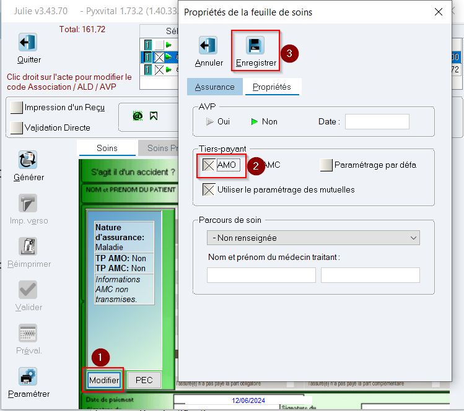Click the TP AMC: Non text

tap(120, 268)
